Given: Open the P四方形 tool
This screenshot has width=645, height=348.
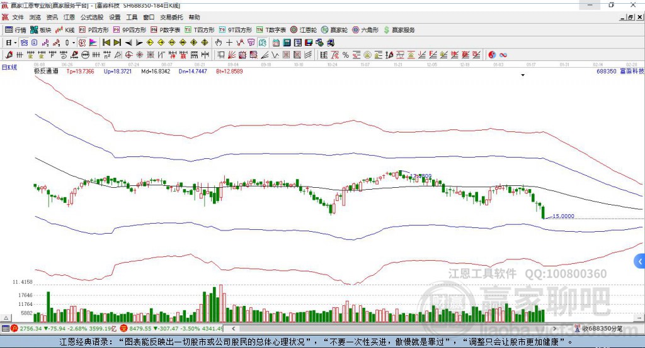Looking at the screenshot, I should point(94,30).
